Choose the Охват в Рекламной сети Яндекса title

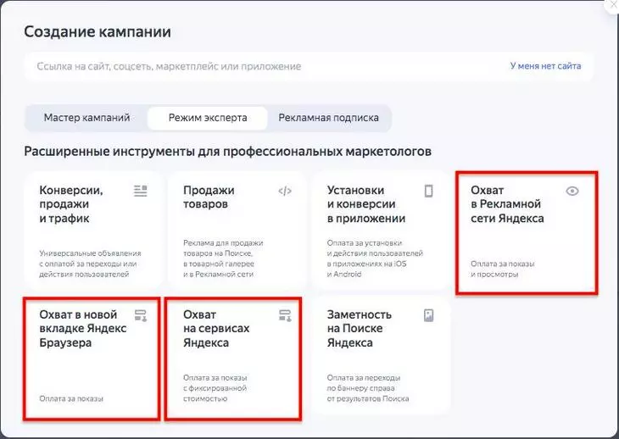(507, 204)
